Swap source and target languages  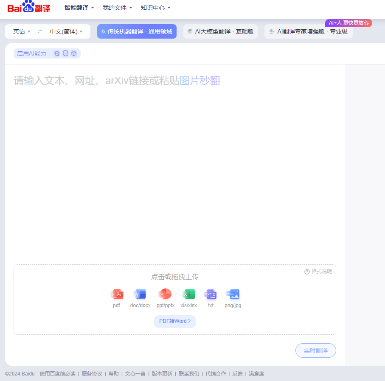40,31
